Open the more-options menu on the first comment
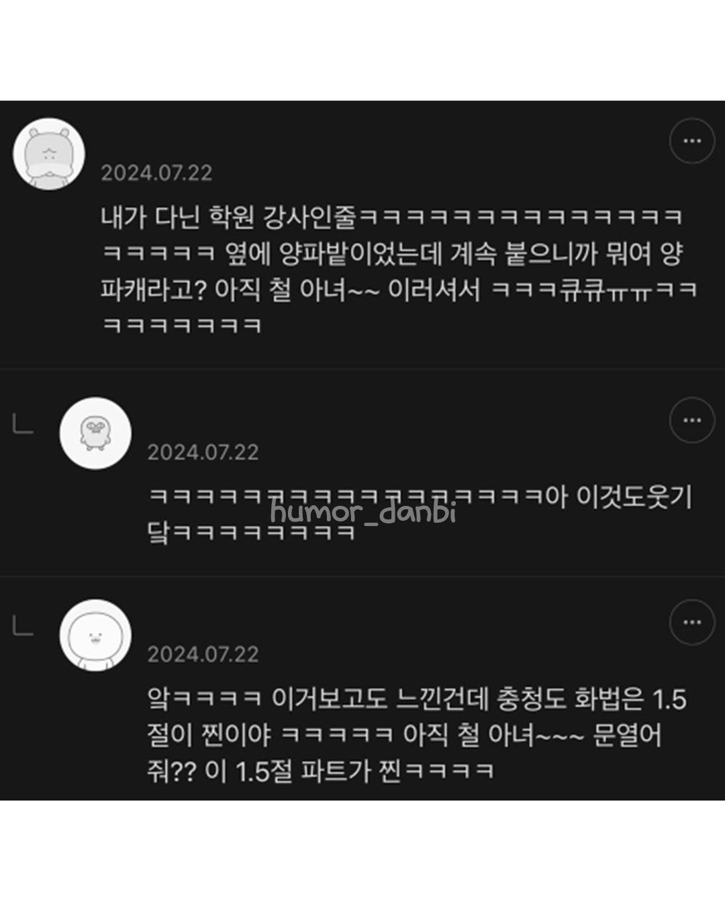 coord(692,141)
